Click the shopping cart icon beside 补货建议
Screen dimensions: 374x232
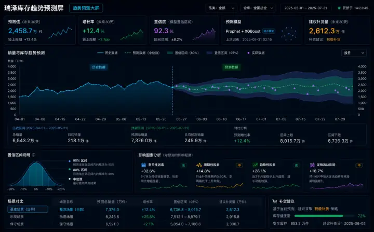coord(275,201)
